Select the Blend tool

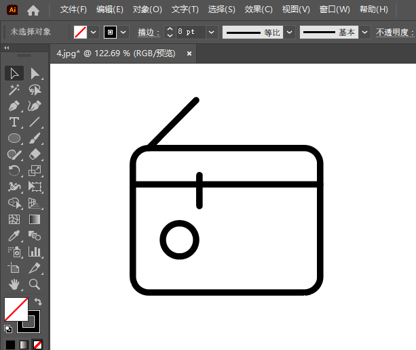coord(35,236)
